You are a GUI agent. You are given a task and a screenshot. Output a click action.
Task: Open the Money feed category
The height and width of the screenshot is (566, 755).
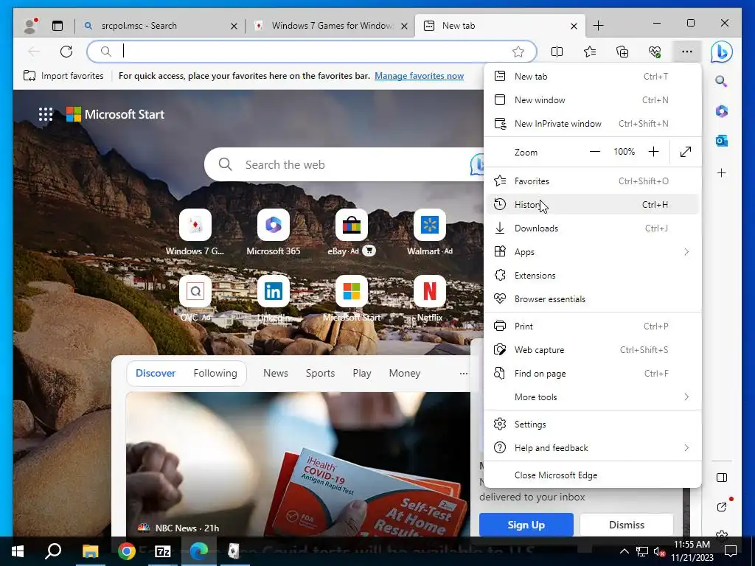pos(405,373)
